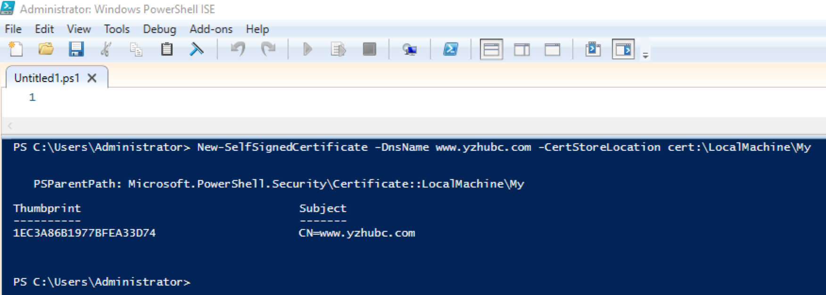Click line 1 in script editor
The image size is (826, 295).
pos(32,97)
